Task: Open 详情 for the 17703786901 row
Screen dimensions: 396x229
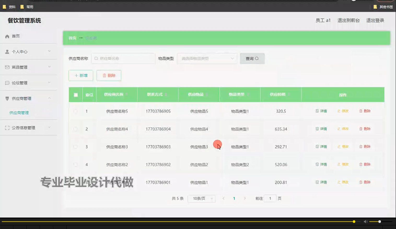Action: [x=321, y=182]
